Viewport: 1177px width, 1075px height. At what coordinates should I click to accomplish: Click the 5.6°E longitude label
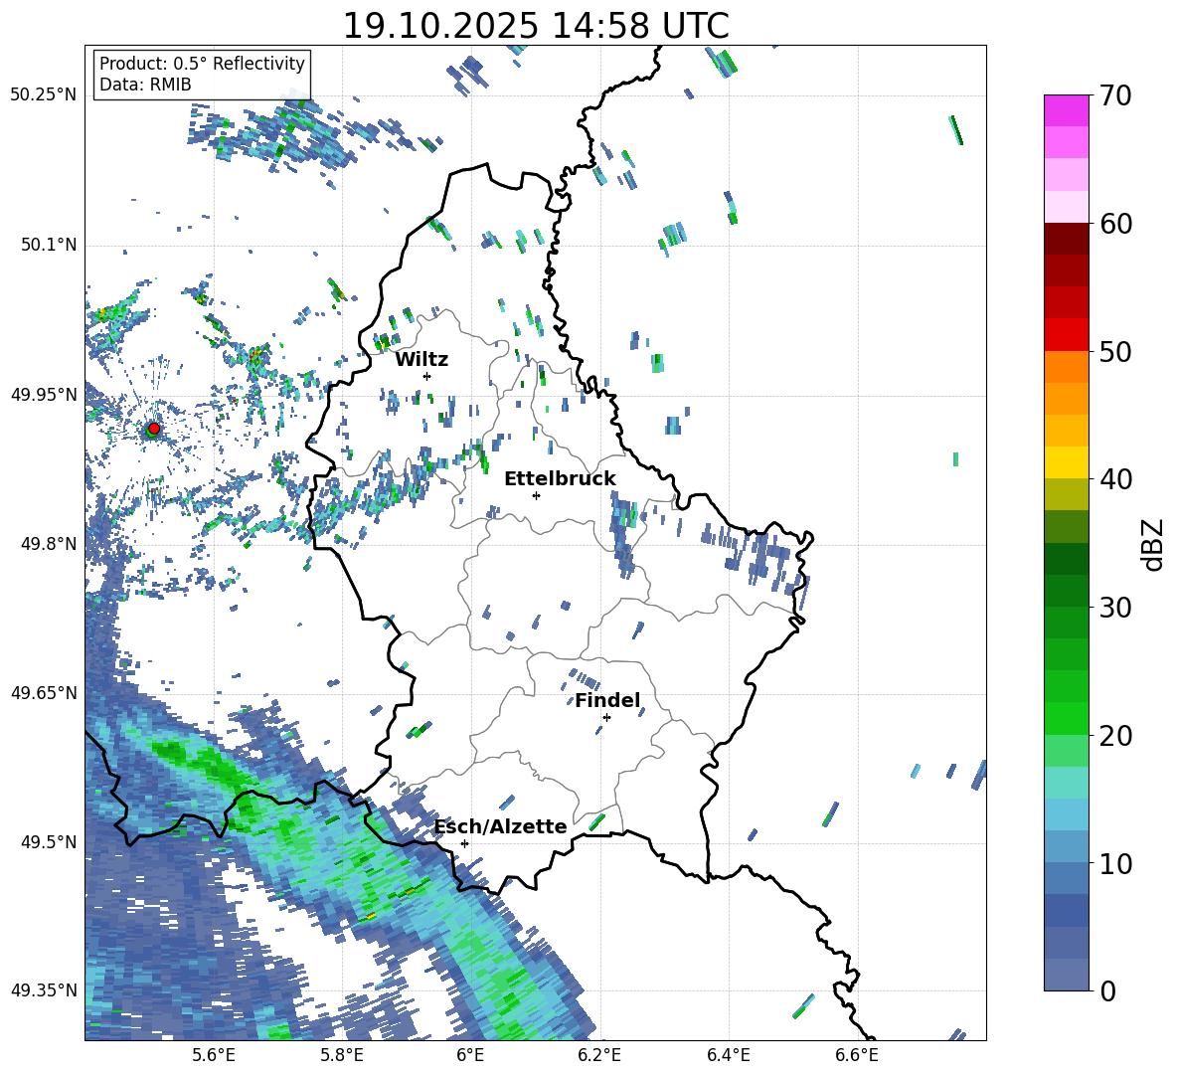coord(214,1056)
